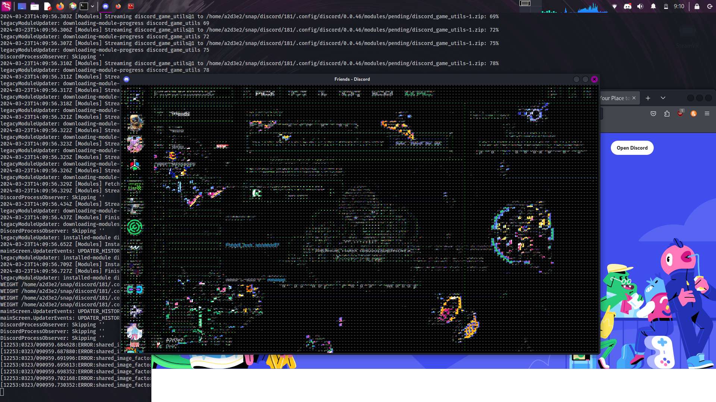Select the Blocked tab in Discord Friends
716x402 pixels.
coord(382,94)
